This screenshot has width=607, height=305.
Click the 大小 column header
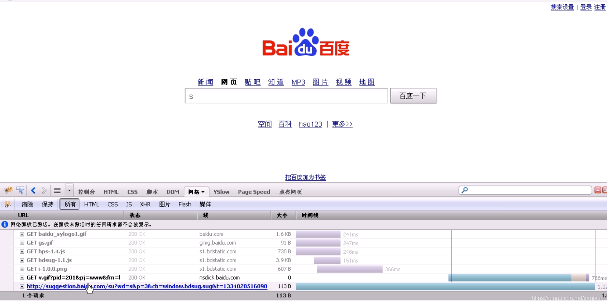[283, 215]
